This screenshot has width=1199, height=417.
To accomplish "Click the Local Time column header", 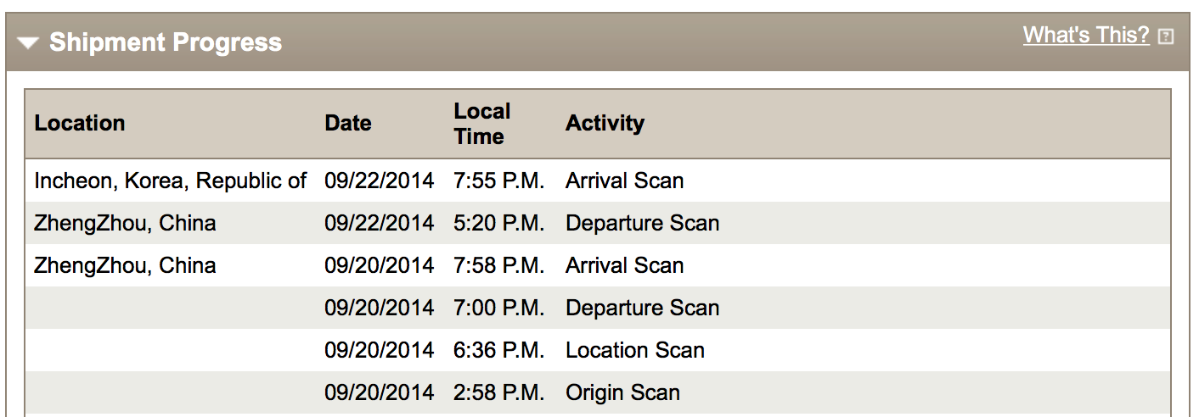I will click(481, 124).
